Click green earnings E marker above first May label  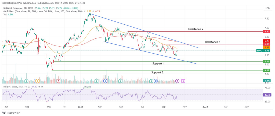(x=120, y=81)
